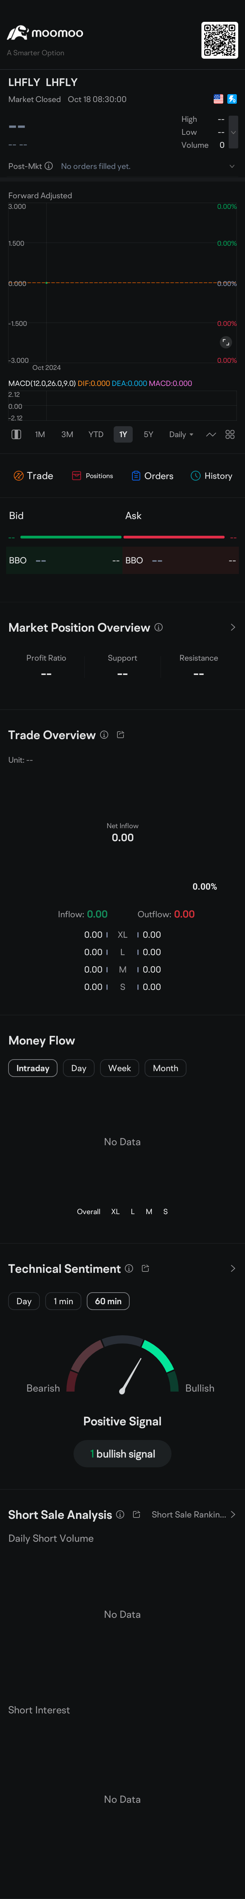Open the History tab
The height and width of the screenshot is (1899, 245).
(211, 475)
